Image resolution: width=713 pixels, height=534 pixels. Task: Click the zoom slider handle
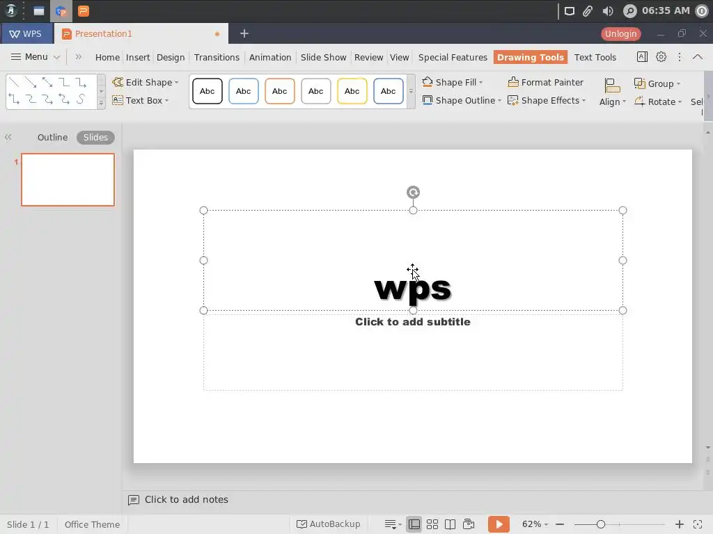coord(601,524)
